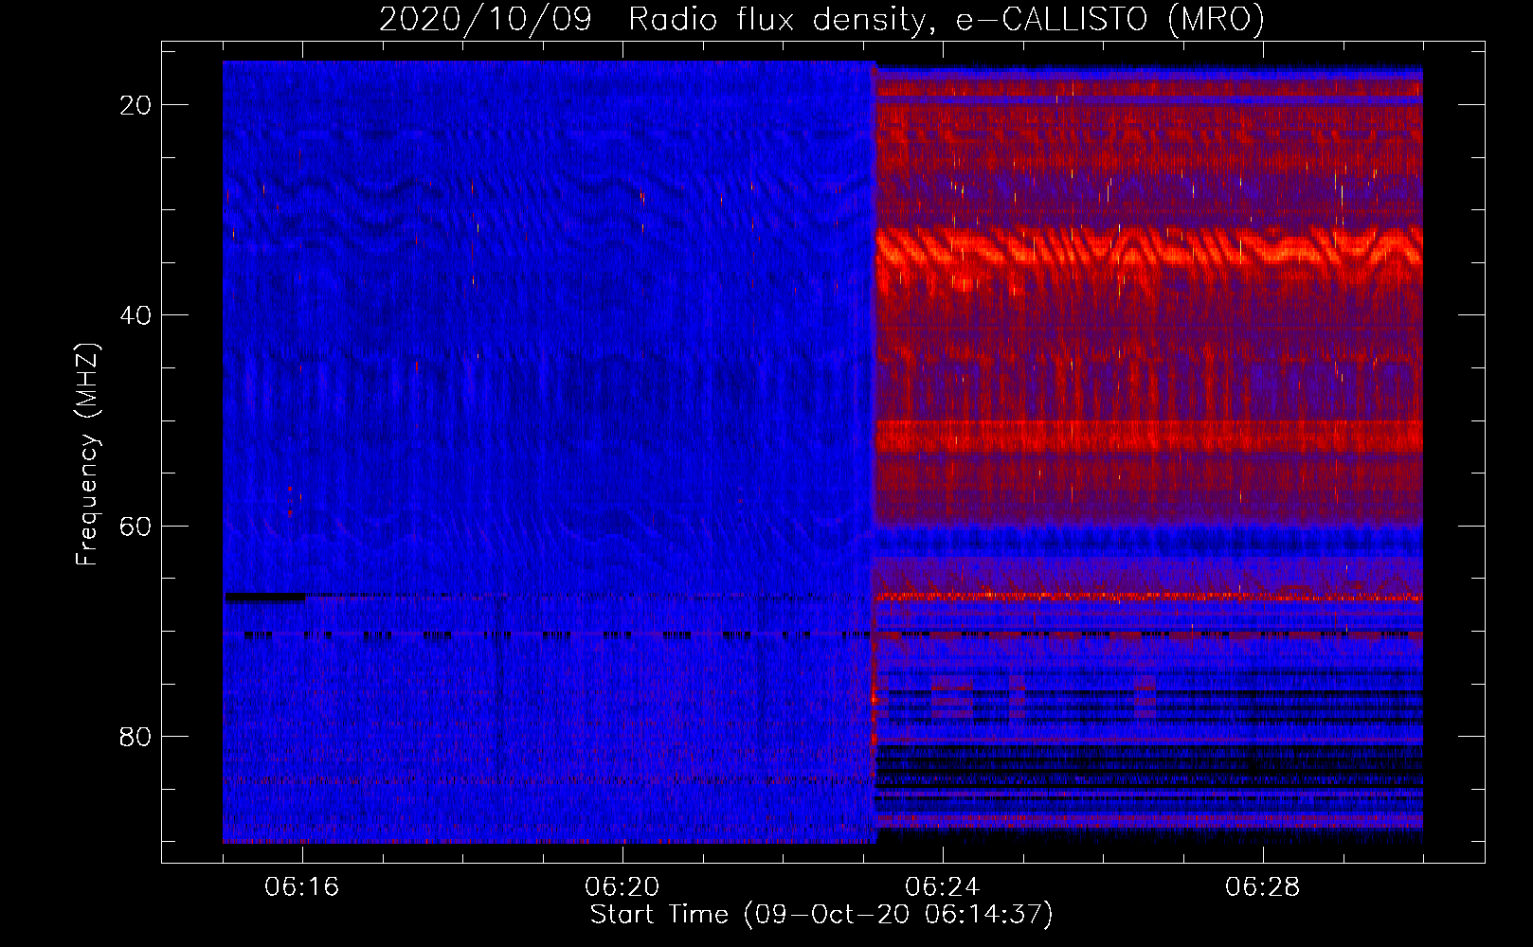Click the 60 MHz frequency tick label
This screenshot has height=947, width=1533.
[135, 526]
